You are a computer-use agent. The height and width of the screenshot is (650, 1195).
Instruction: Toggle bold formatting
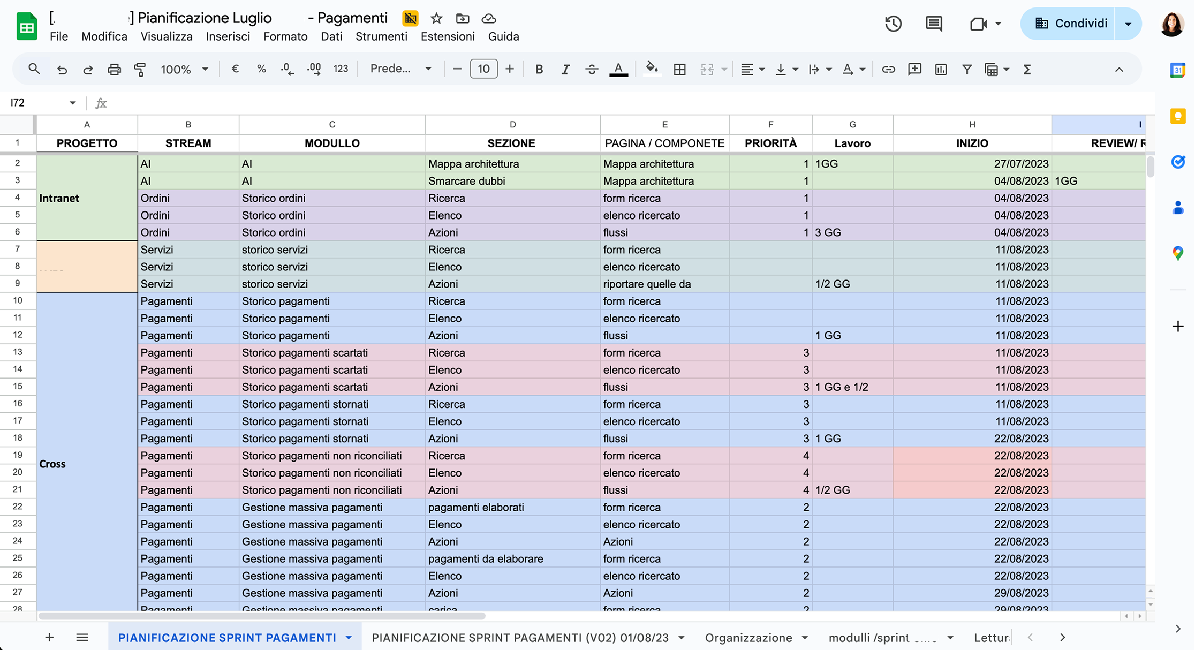click(539, 69)
